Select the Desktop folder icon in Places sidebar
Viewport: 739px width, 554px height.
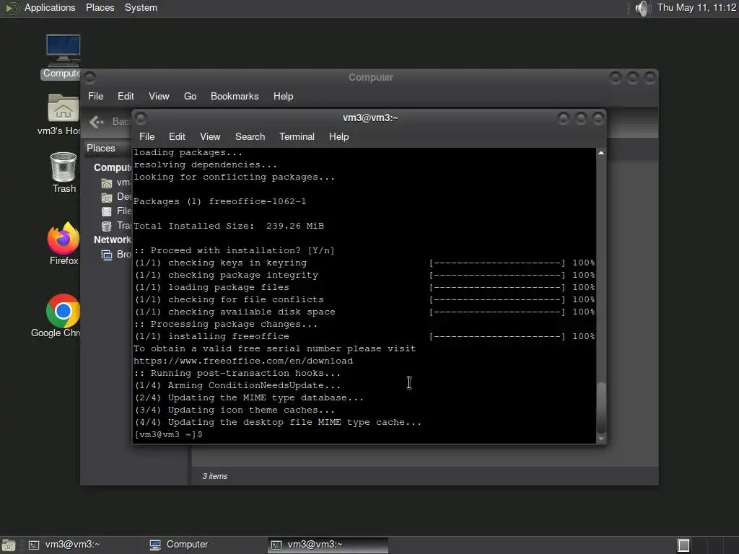point(107,198)
